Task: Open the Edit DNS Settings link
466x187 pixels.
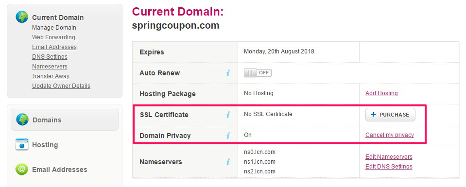Action: [x=389, y=166]
